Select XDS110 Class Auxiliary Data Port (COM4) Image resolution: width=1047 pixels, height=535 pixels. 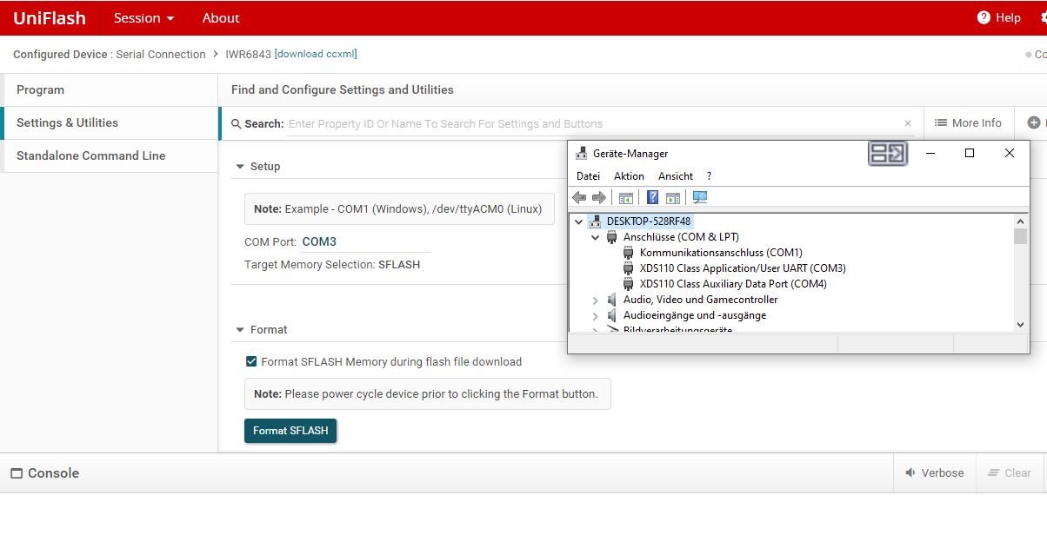(x=733, y=284)
